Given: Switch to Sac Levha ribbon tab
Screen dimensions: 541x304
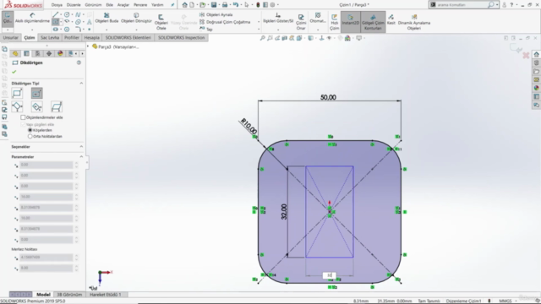Looking at the screenshot, I should (x=50, y=37).
